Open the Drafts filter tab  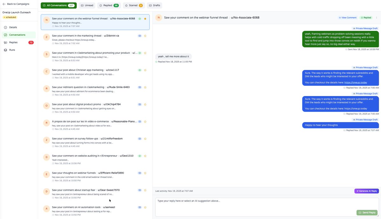pyautogui.click(x=155, y=5)
